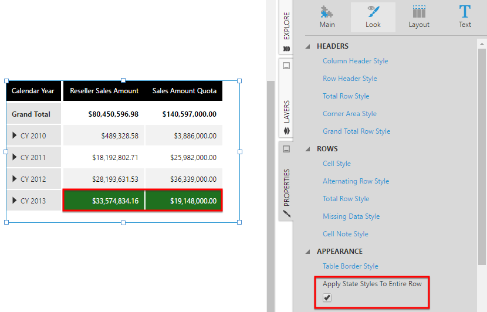This screenshot has height=312, width=487.
Task: Select cell $140,597,000.00
Action: point(184,114)
